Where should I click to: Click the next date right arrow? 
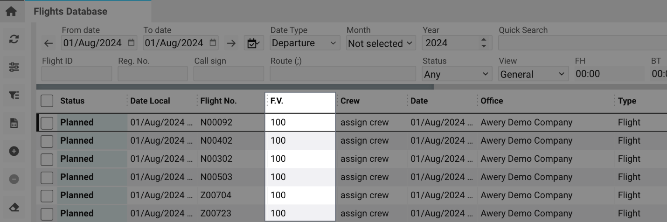[x=231, y=43]
